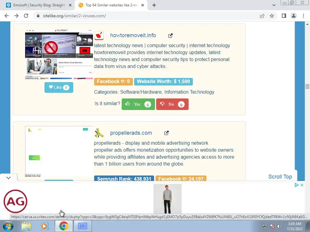Click the Facebook 24,197 badge
Screen dimensions: 310x232
[x=181, y=179]
